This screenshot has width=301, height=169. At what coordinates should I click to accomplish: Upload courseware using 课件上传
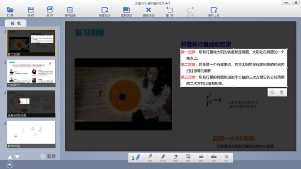pyautogui.click(x=214, y=12)
